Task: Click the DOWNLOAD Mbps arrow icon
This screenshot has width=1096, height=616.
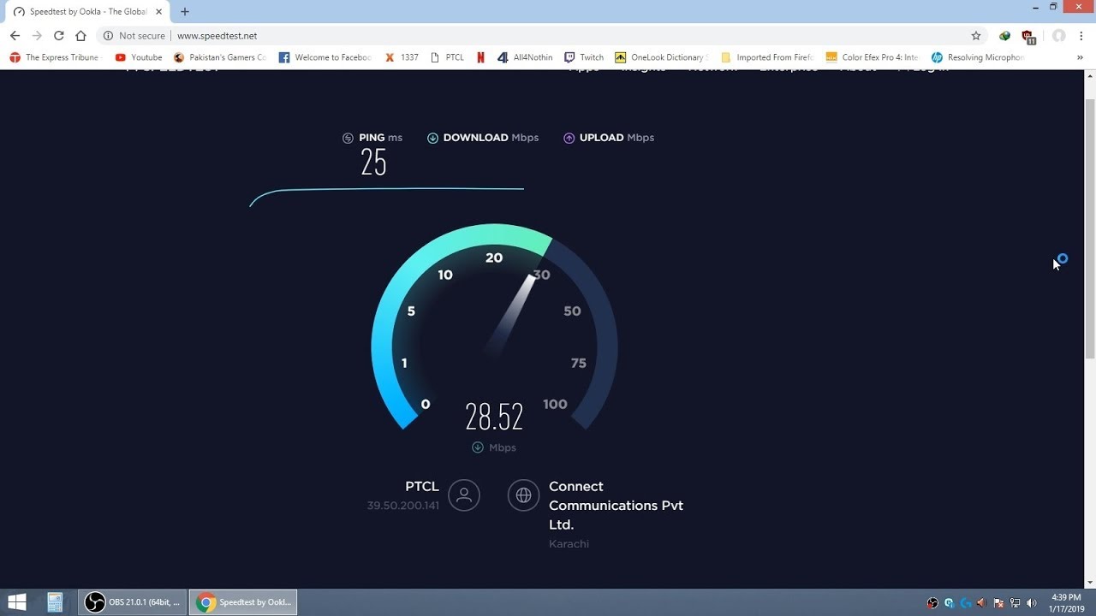Action: (432, 138)
